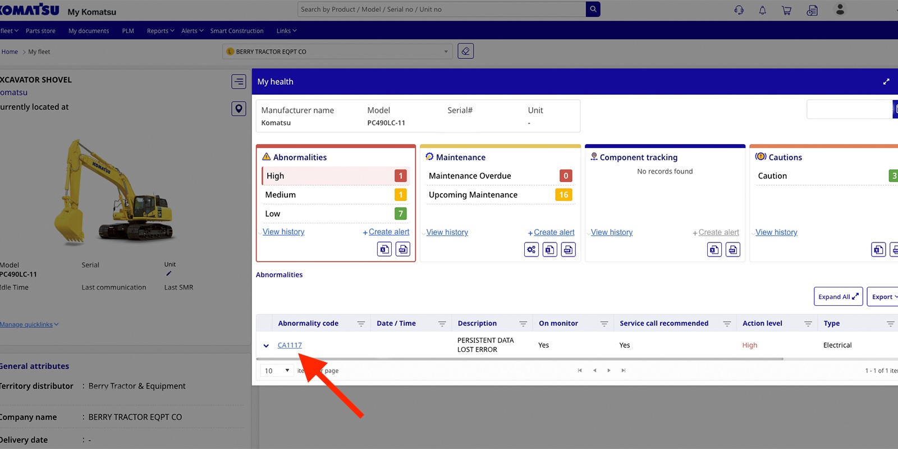Click the table horizontal scrollbar
Screen dimensions: 898x449
coord(519,359)
